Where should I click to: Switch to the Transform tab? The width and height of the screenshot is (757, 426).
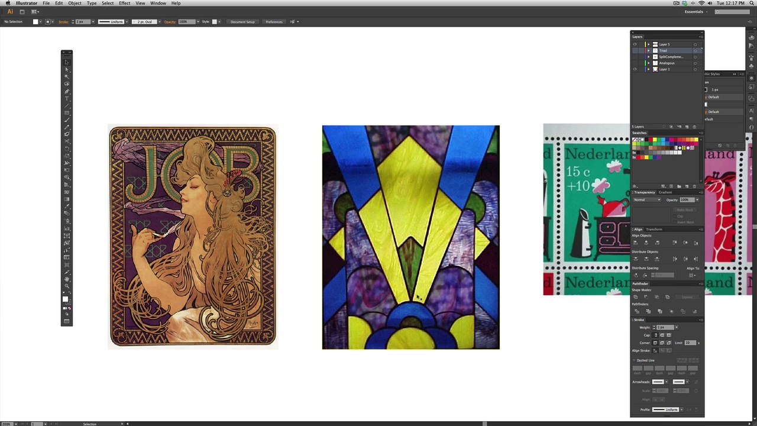(x=654, y=229)
